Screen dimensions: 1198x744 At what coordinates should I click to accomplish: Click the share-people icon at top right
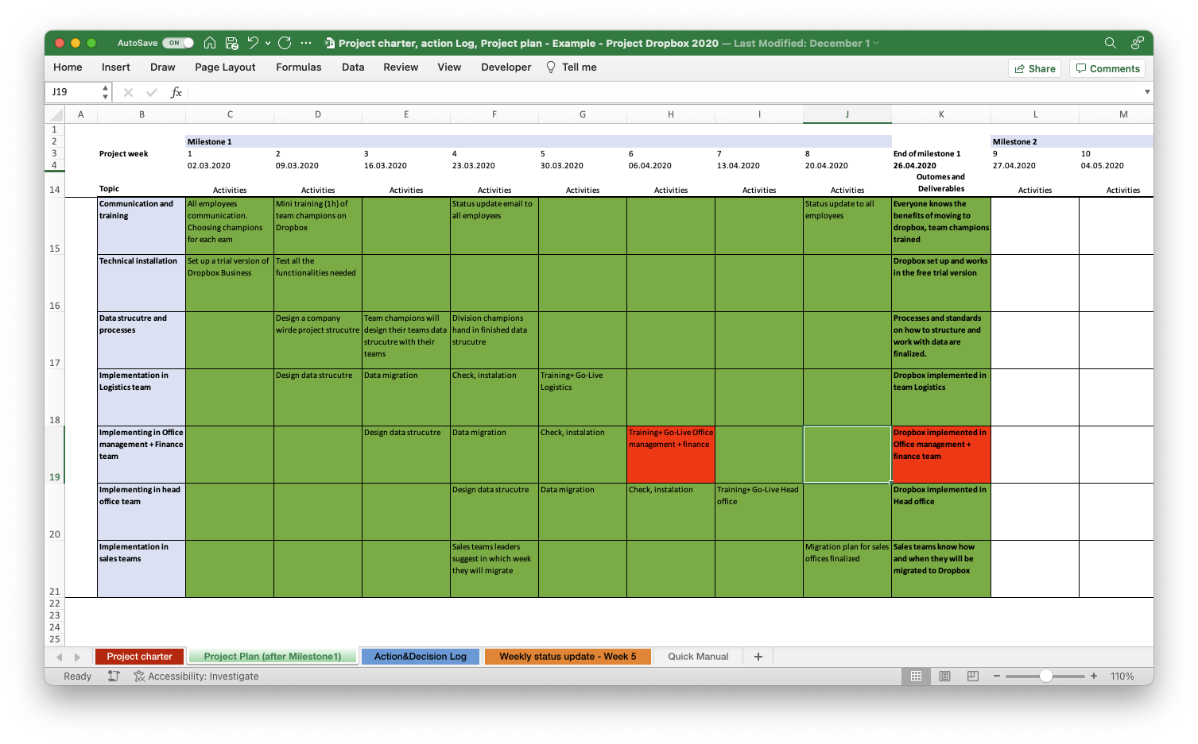(x=1138, y=43)
